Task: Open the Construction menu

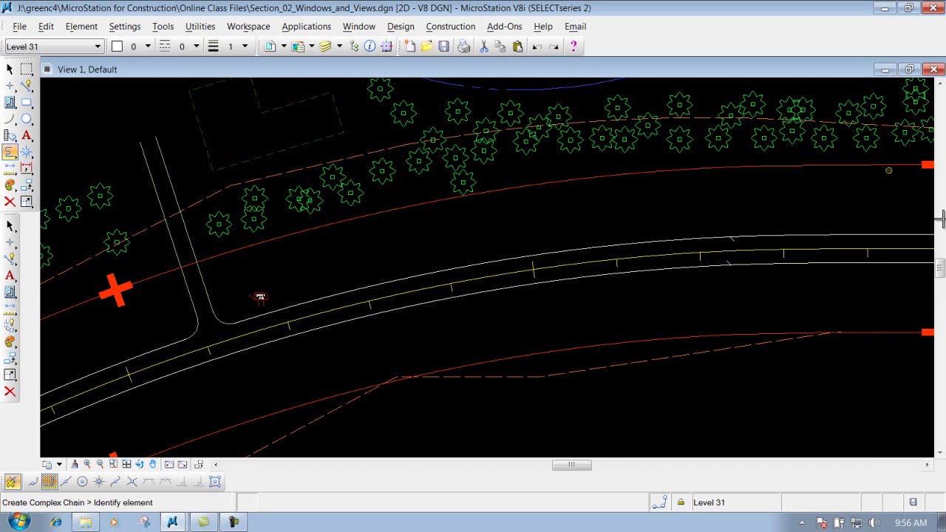Action: 451,27
